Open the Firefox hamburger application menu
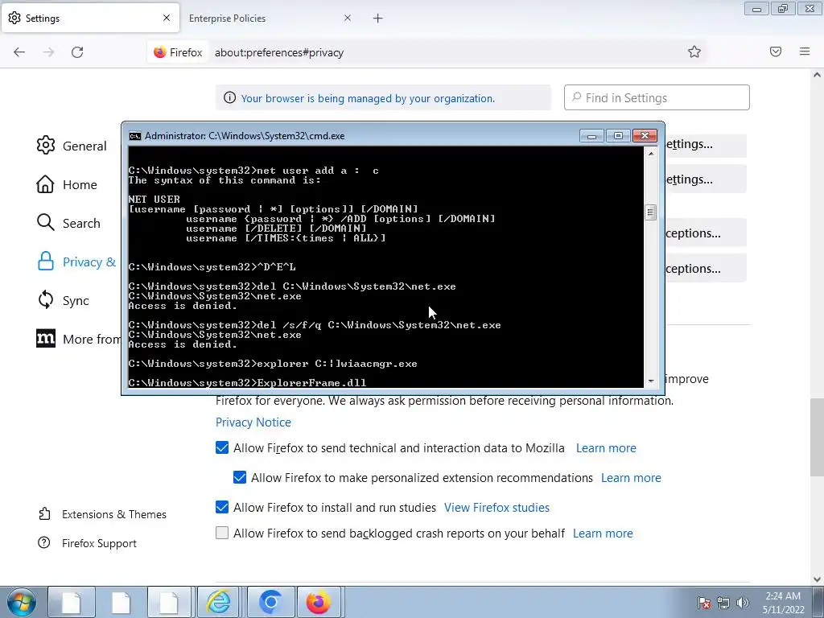Screen dimensions: 824x618 coord(805,51)
